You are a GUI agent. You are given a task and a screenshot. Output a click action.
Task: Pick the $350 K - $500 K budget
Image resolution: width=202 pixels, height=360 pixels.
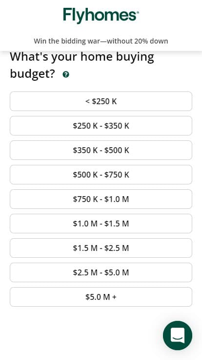[x=101, y=150]
